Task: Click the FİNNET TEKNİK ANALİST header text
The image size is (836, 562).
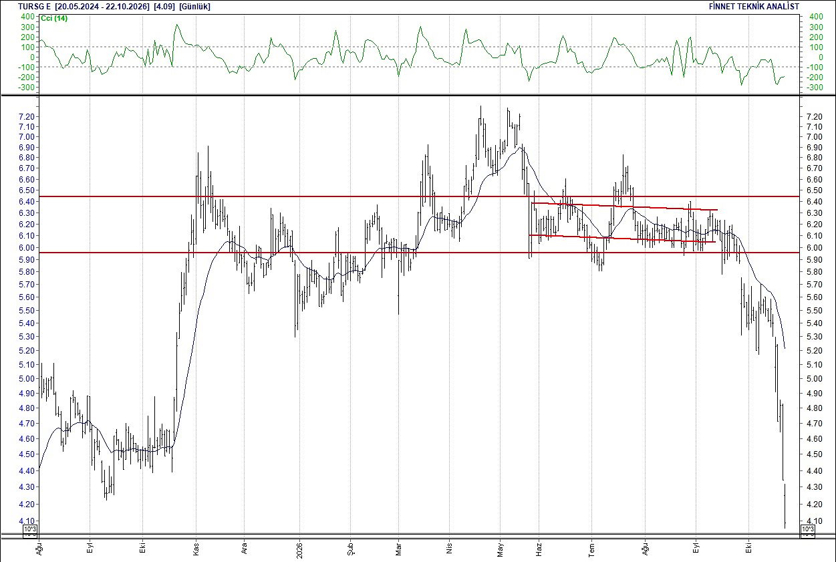Action: [754, 6]
